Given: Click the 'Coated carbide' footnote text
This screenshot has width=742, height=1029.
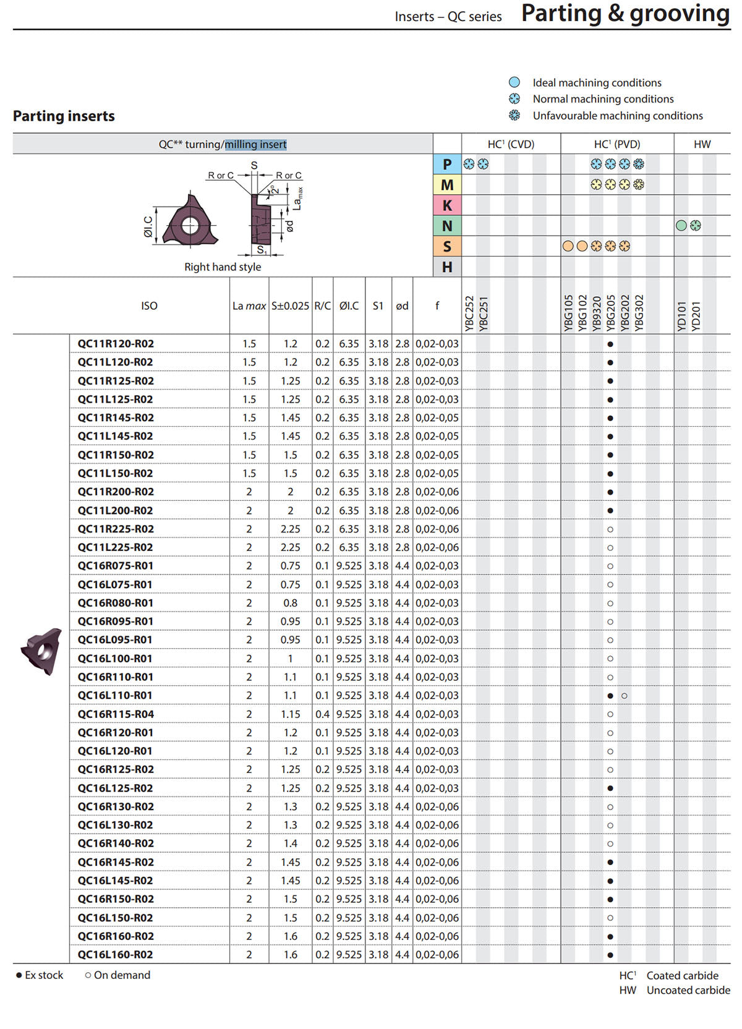Looking at the screenshot, I should 682,976.
